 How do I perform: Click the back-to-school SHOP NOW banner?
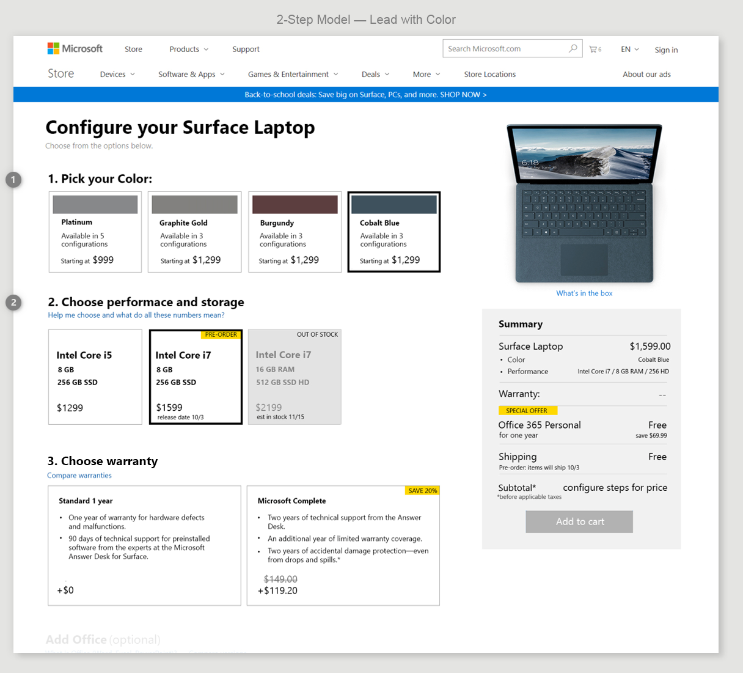click(x=365, y=95)
